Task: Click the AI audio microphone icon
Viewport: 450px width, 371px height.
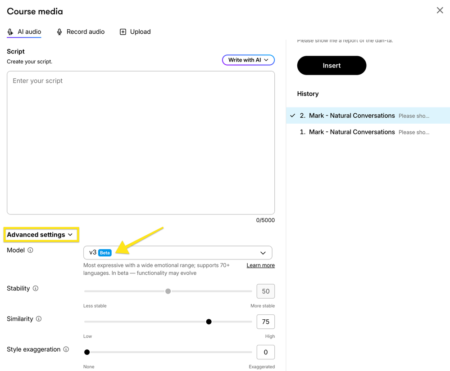Action: coord(10,32)
